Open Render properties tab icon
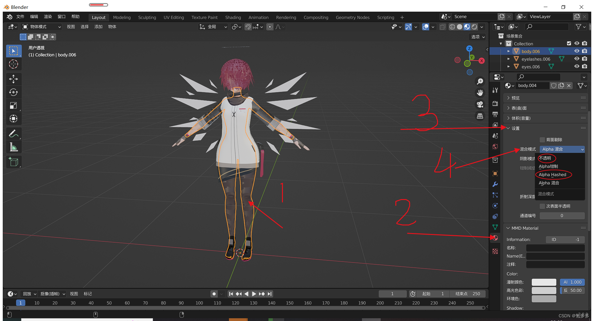Image resolution: width=594 pixels, height=321 pixels. pyautogui.click(x=495, y=104)
